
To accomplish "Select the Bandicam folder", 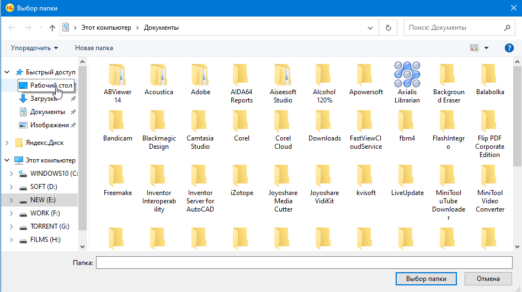I will (118, 126).
